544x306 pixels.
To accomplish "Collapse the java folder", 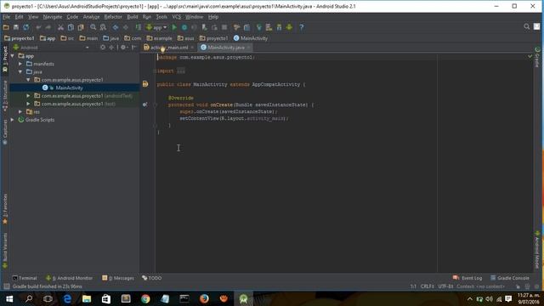I will [x=20, y=71].
